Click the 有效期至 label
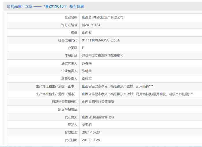The width and height of the screenshot is (202, 147). click(71, 133)
